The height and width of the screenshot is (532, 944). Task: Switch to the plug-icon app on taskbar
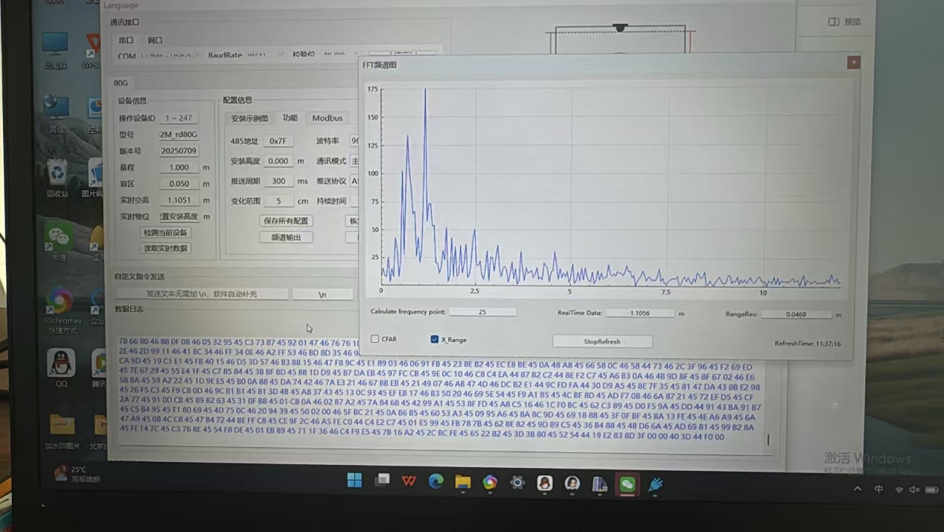[x=655, y=485]
